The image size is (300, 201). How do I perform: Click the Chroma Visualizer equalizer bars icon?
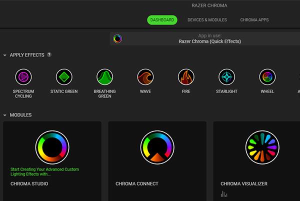pos(224,194)
